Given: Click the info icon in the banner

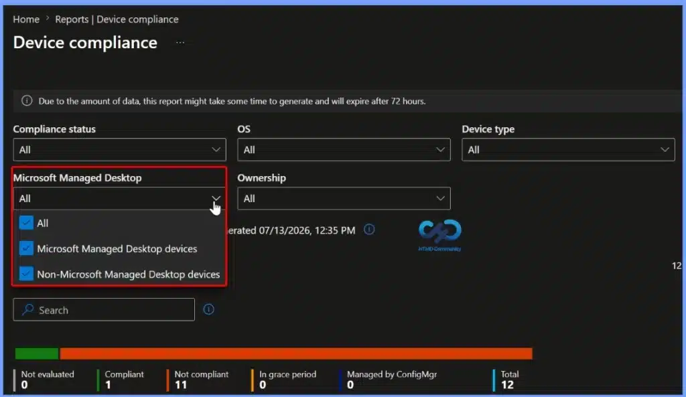Looking at the screenshot, I should click(27, 100).
